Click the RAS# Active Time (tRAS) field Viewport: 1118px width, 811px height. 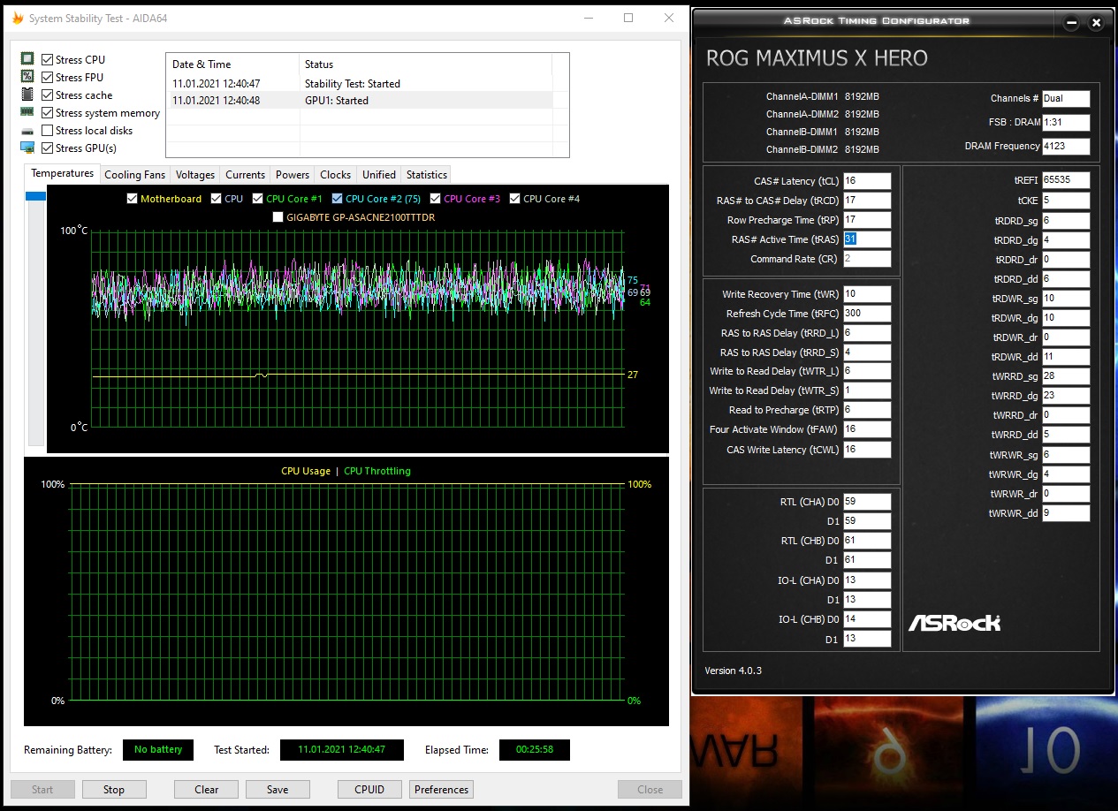pos(867,239)
